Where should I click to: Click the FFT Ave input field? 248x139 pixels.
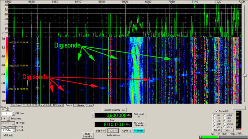click(x=7, y=114)
